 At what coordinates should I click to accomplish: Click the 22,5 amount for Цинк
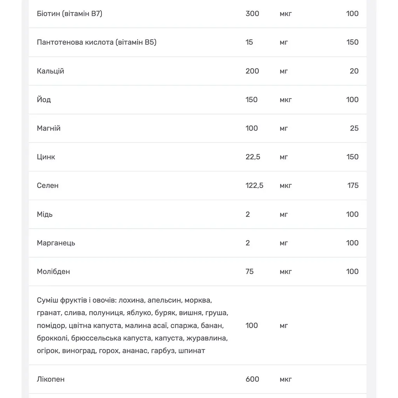(x=253, y=157)
